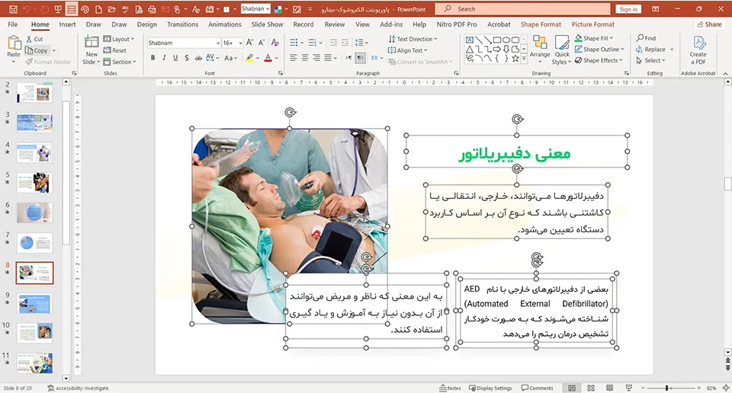Viewport: 732px width, 393px height.
Task: Toggle text shadow S button
Action: click(x=186, y=58)
